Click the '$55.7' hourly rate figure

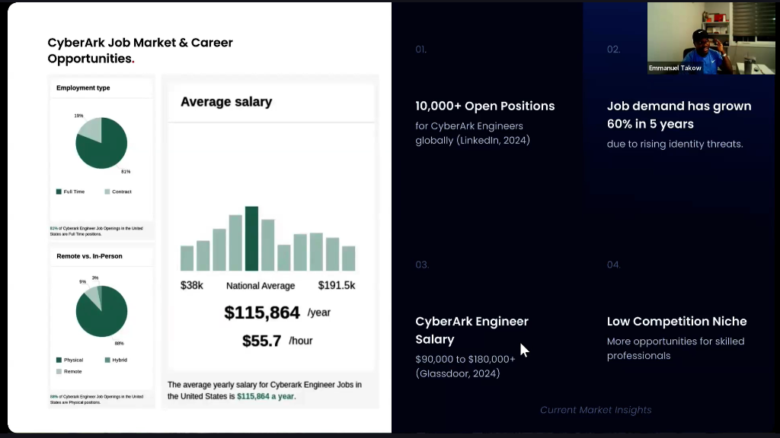262,341
